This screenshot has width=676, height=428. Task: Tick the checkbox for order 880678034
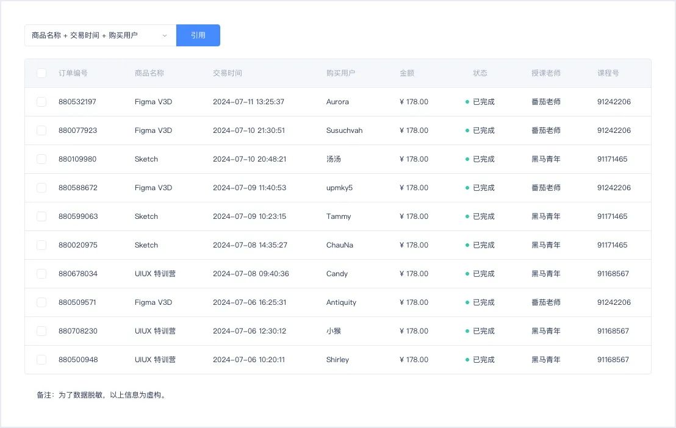(x=41, y=274)
